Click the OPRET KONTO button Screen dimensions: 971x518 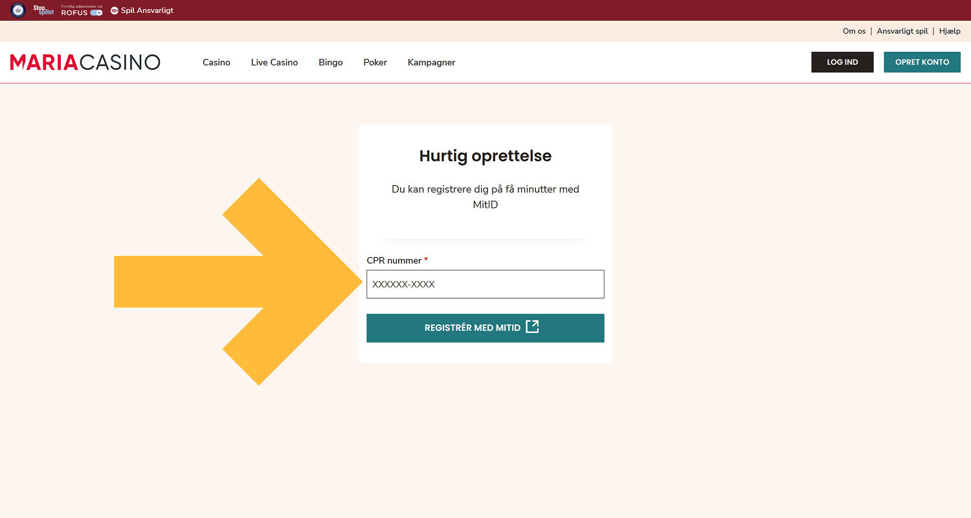tap(922, 62)
